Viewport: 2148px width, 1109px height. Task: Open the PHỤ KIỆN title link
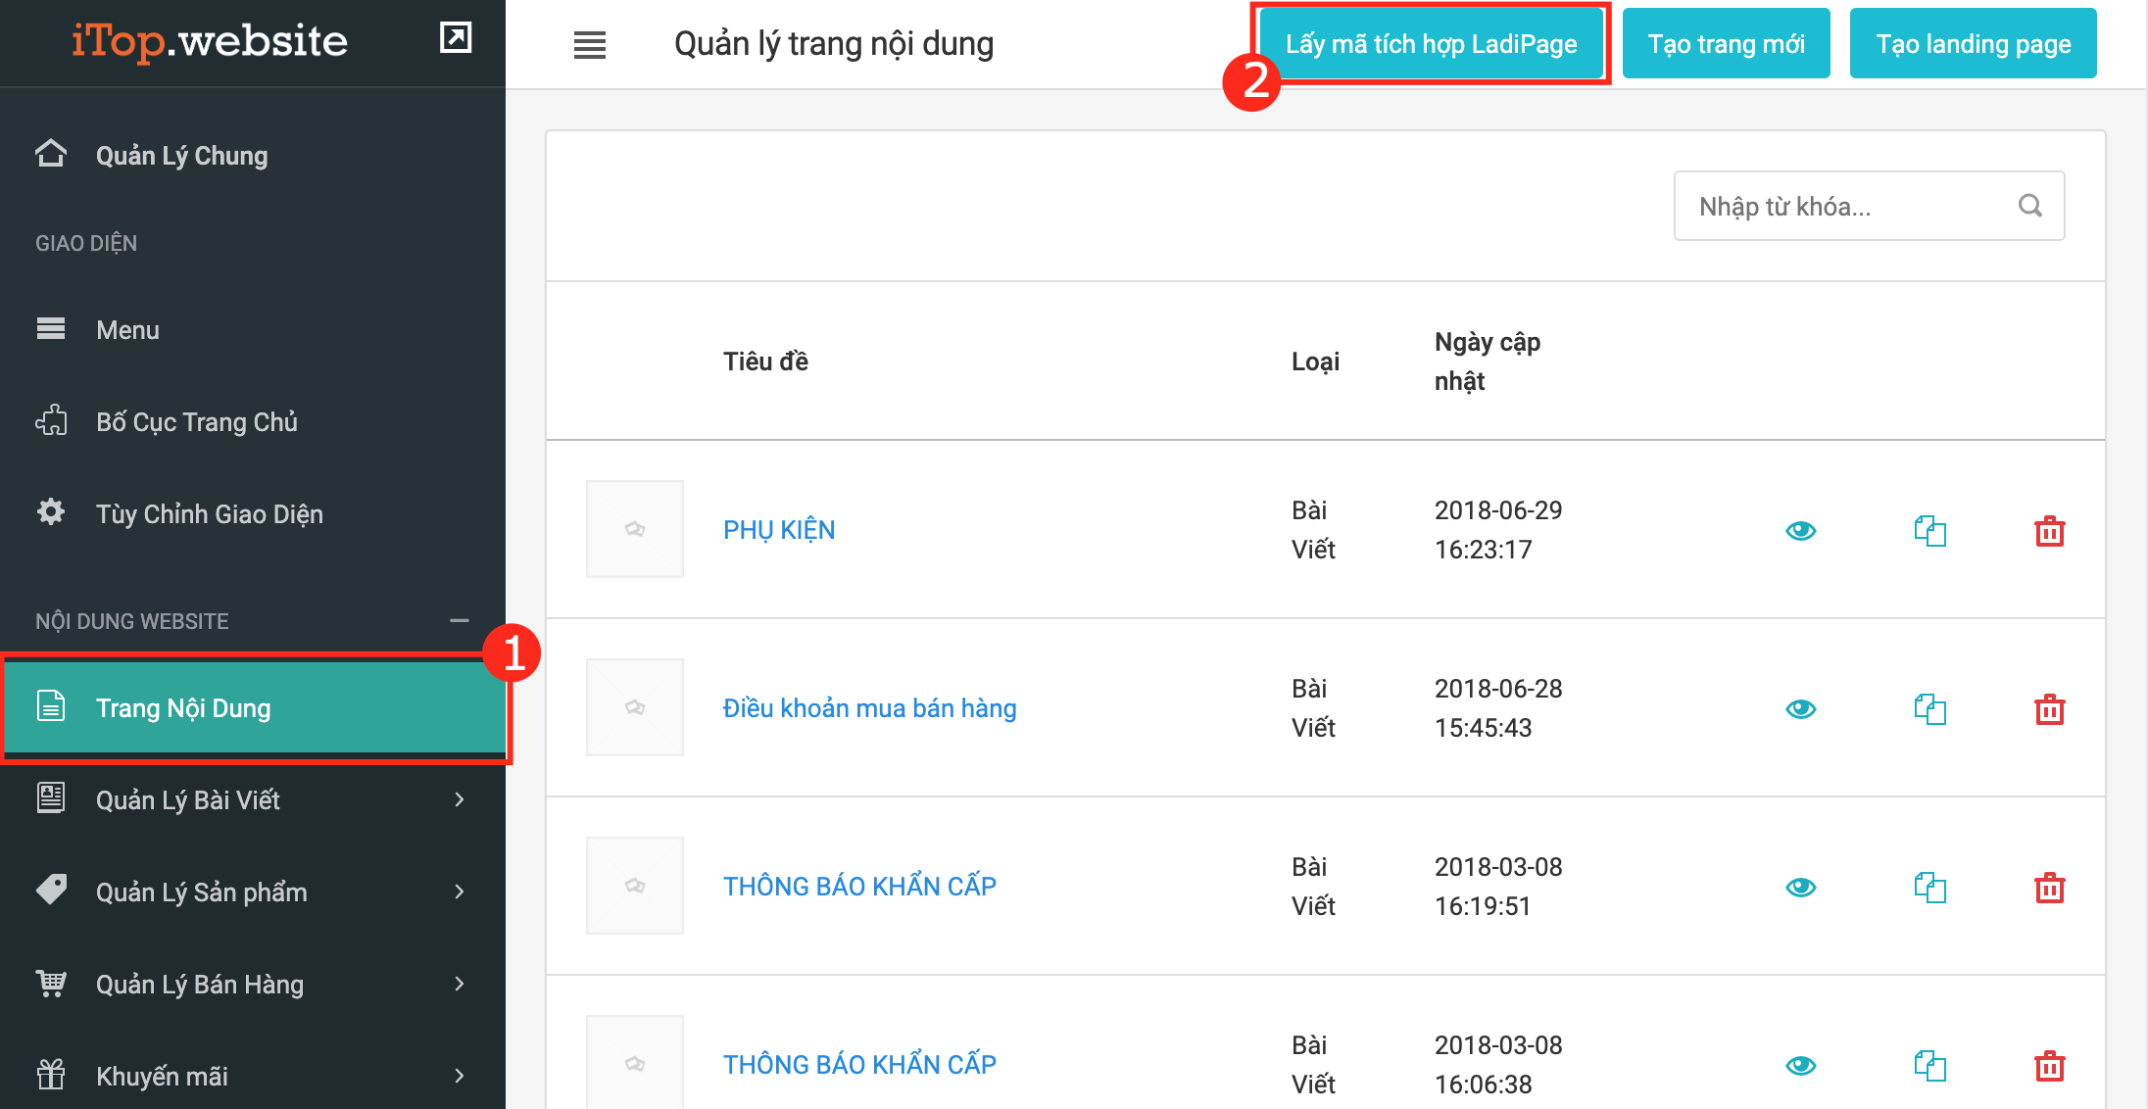[x=779, y=530]
